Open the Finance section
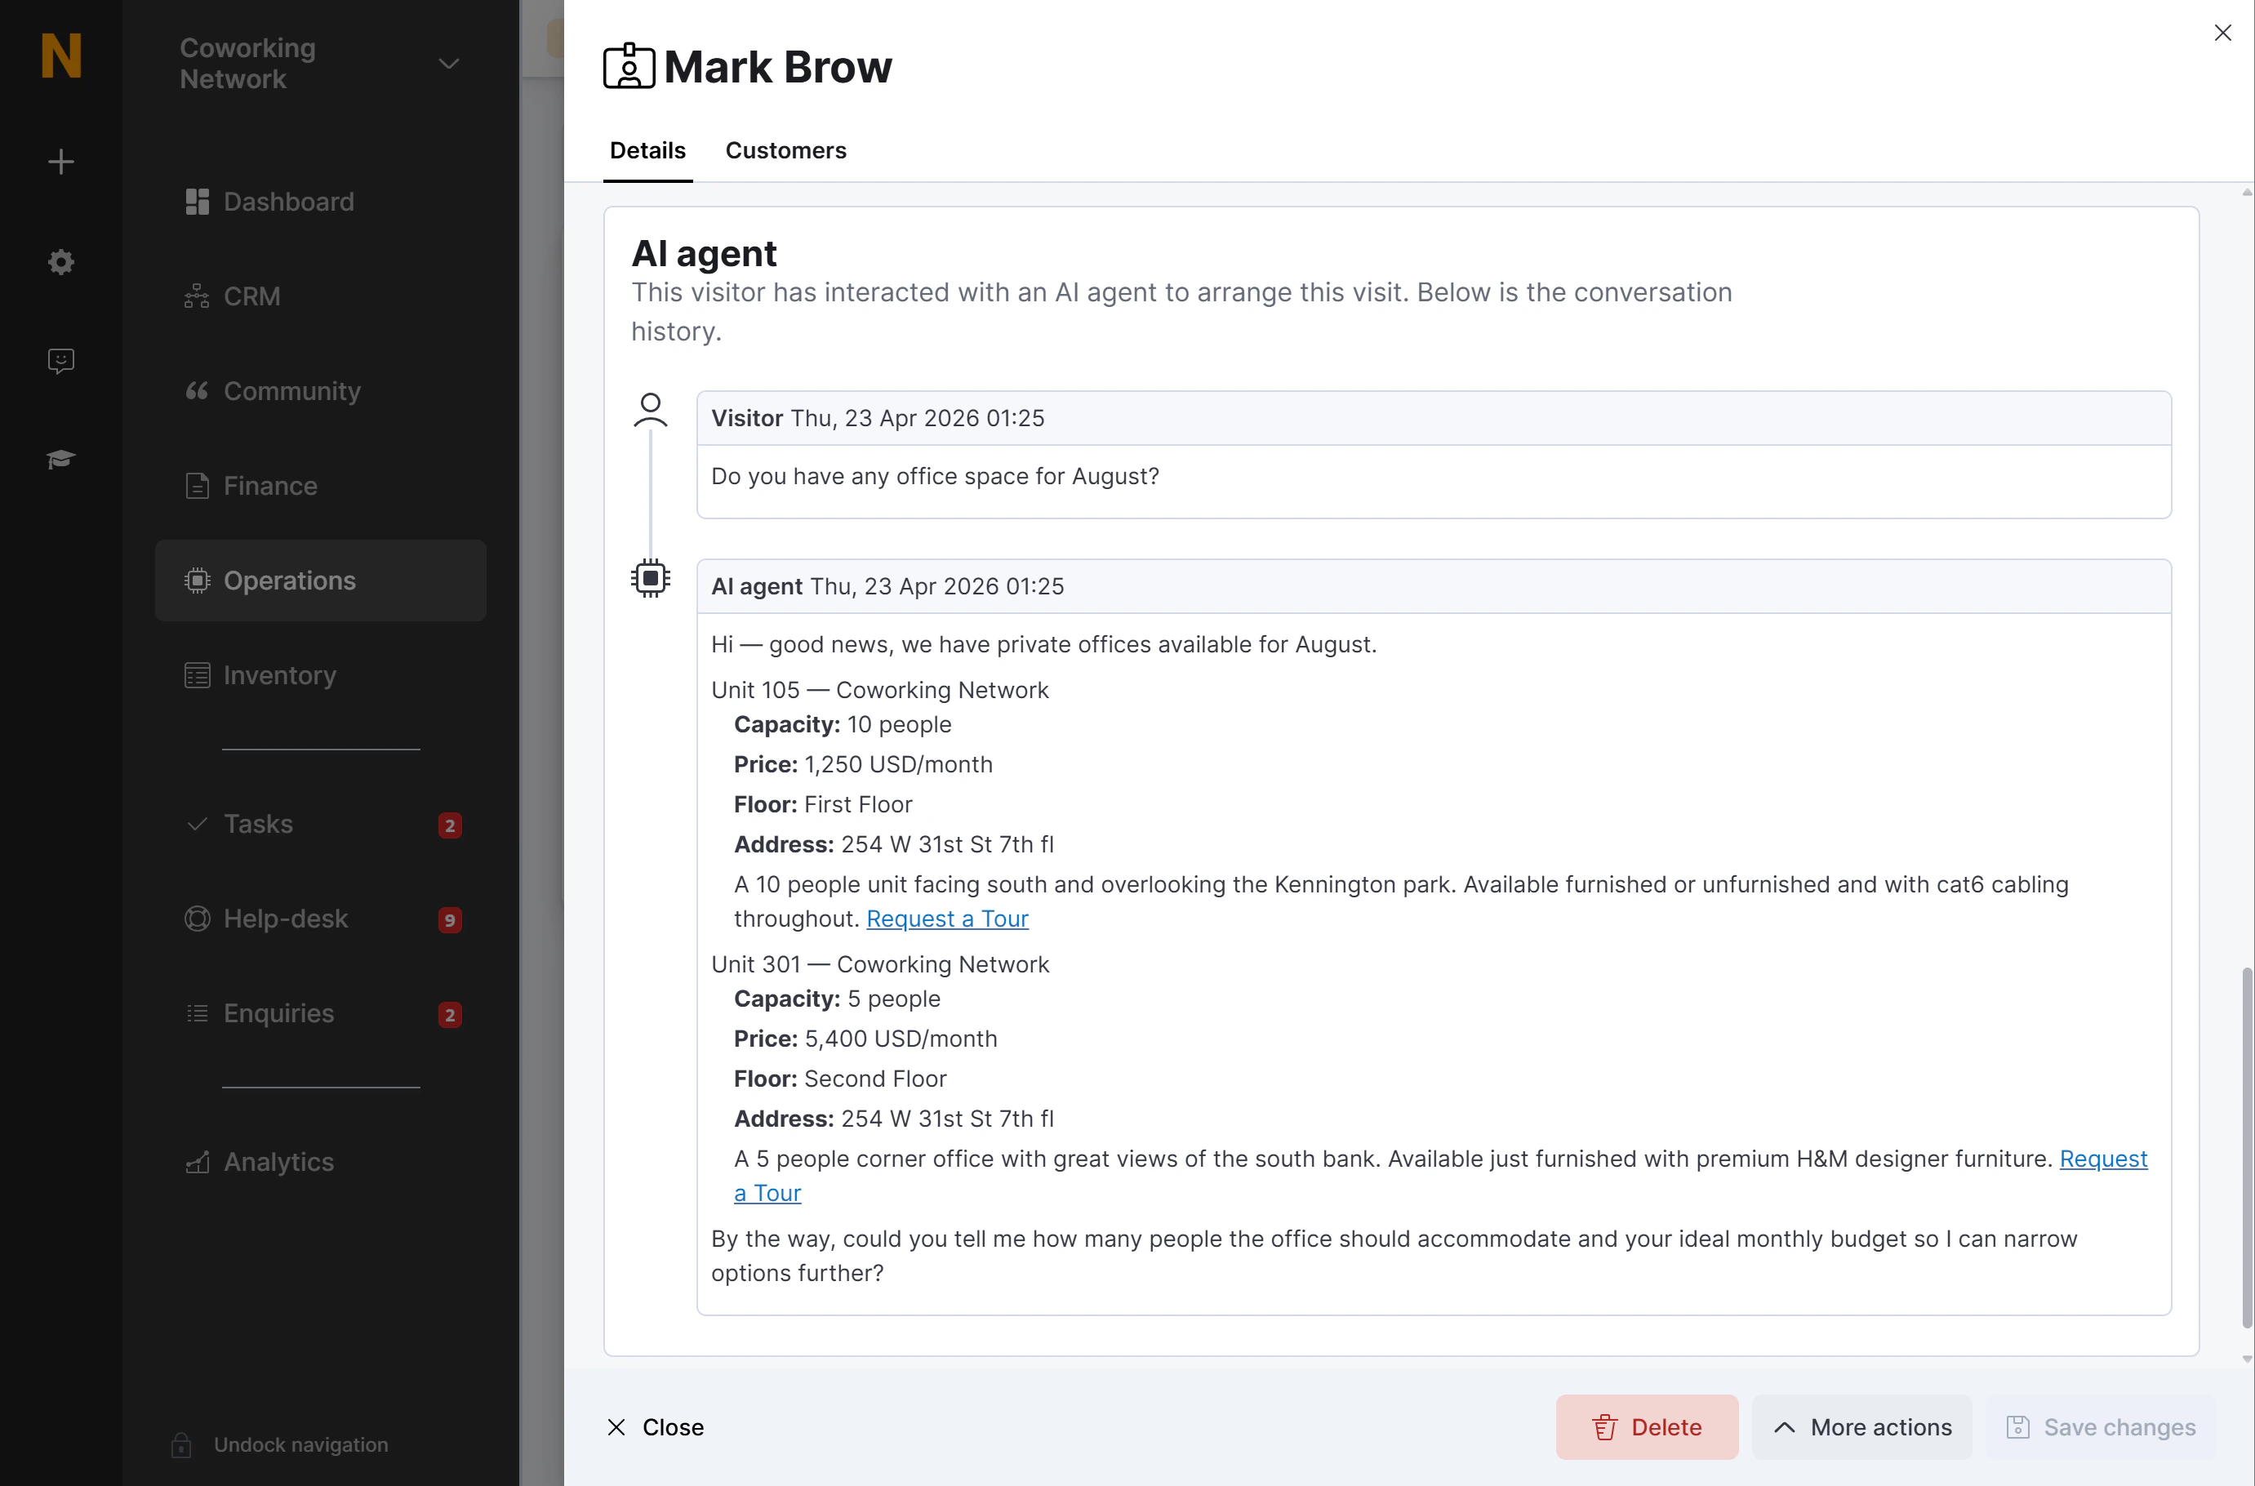This screenshot has width=2255, height=1486. [x=269, y=485]
